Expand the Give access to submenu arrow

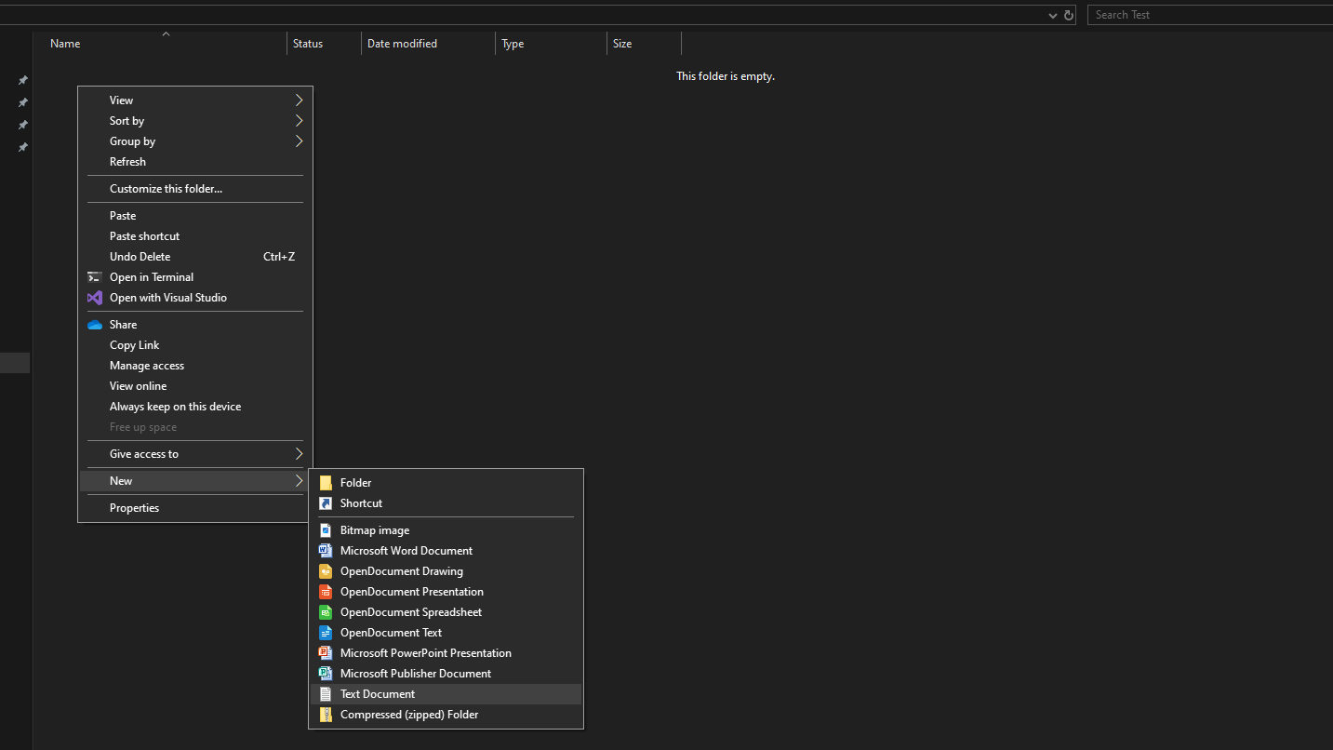[x=299, y=454]
